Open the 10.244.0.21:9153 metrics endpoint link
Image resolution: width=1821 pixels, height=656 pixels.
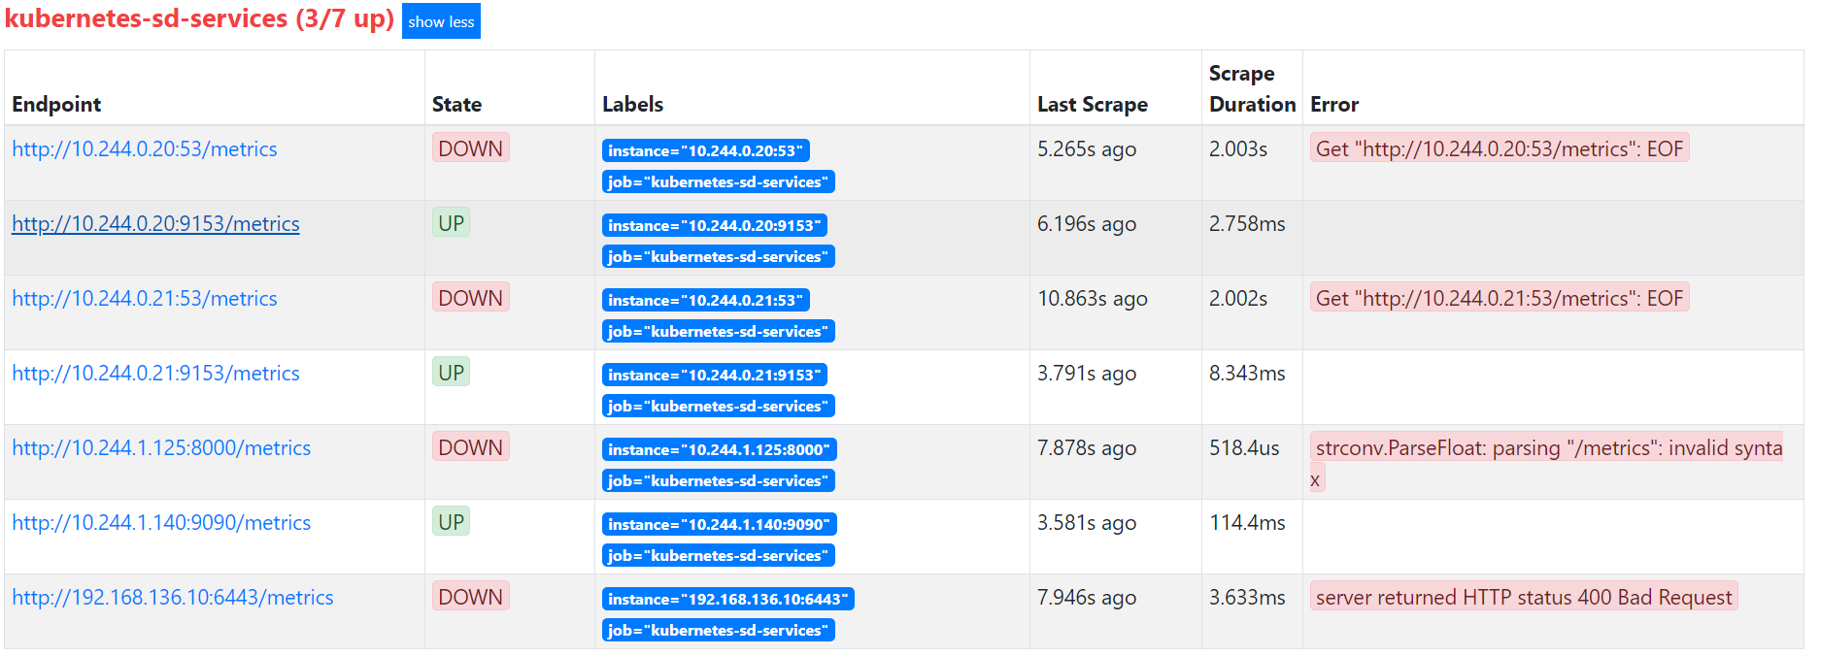[x=155, y=374]
